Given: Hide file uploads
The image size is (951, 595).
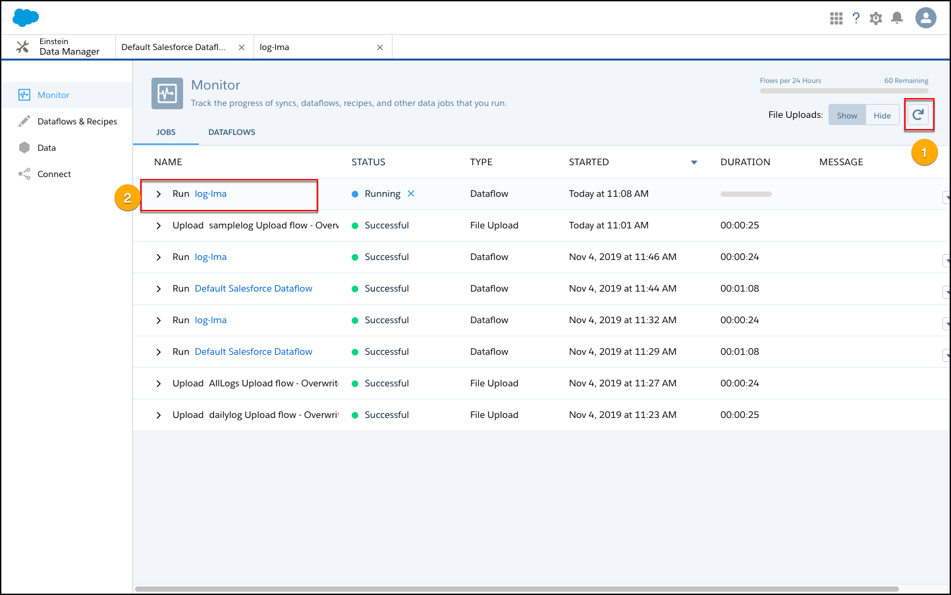Looking at the screenshot, I should [x=883, y=115].
